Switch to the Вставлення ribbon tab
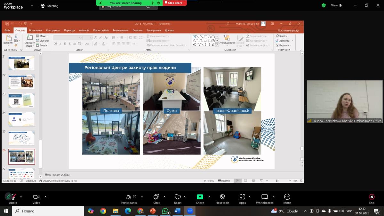 pos(36,30)
